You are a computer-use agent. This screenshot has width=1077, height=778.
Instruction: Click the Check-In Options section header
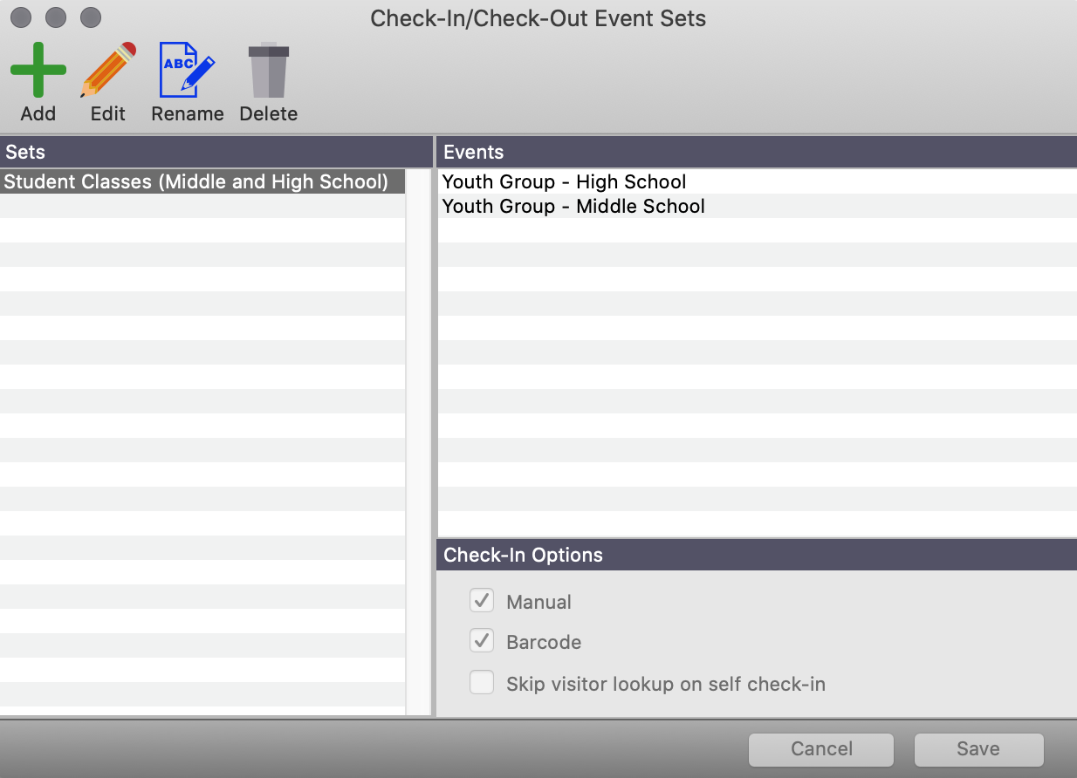[522, 555]
